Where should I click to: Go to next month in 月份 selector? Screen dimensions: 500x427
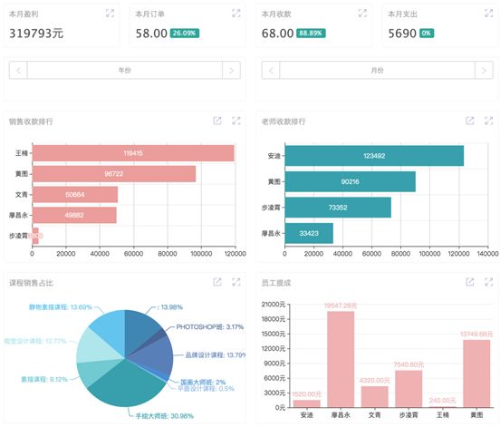pos(484,70)
